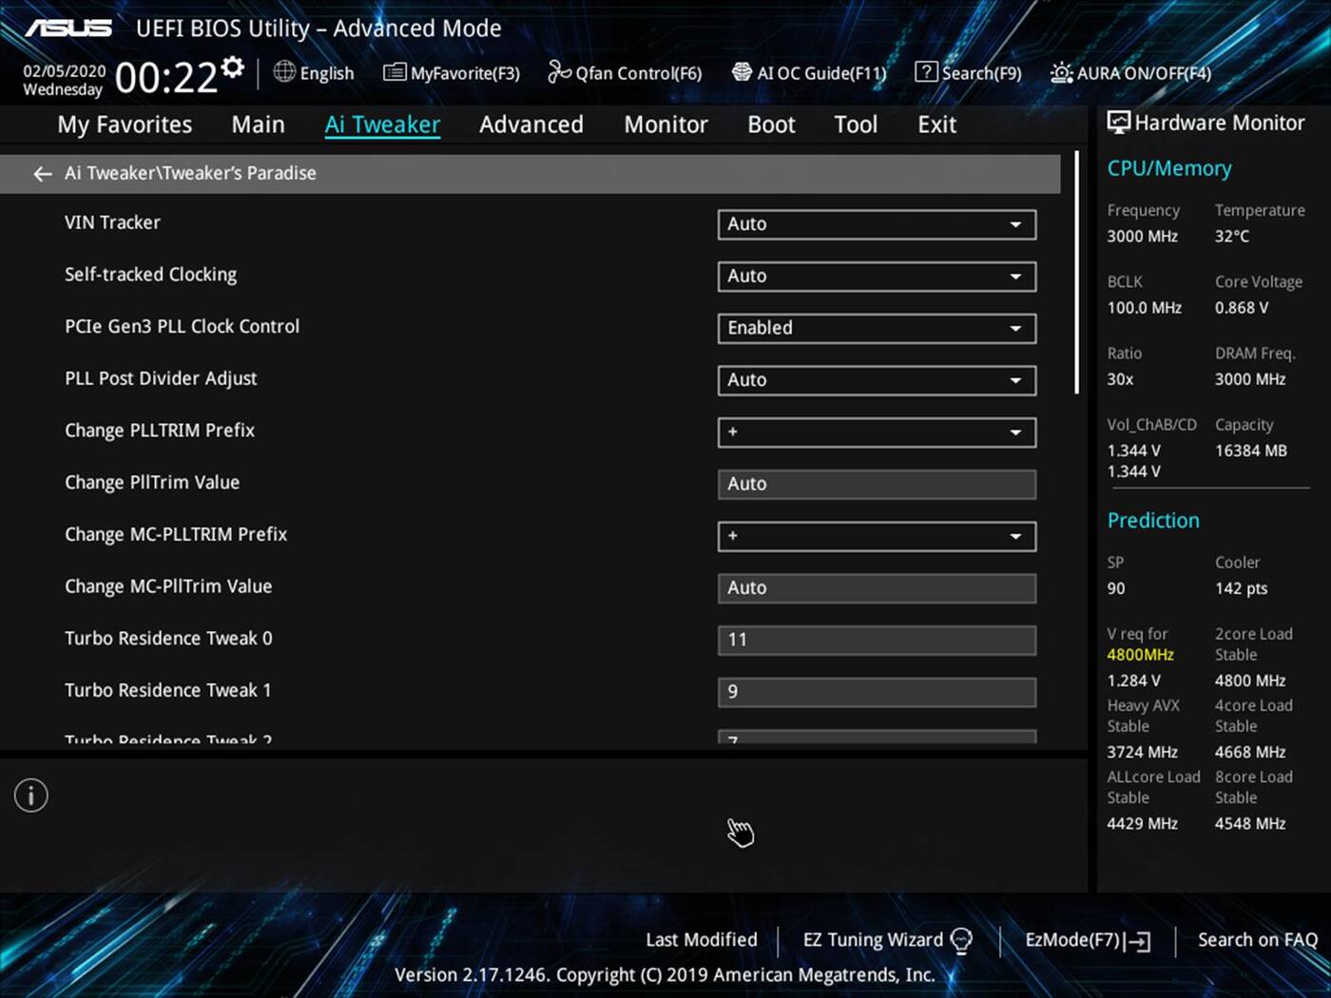Screen dimensions: 1331x998
Task: Switch to the Advanced tab
Action: pos(530,124)
